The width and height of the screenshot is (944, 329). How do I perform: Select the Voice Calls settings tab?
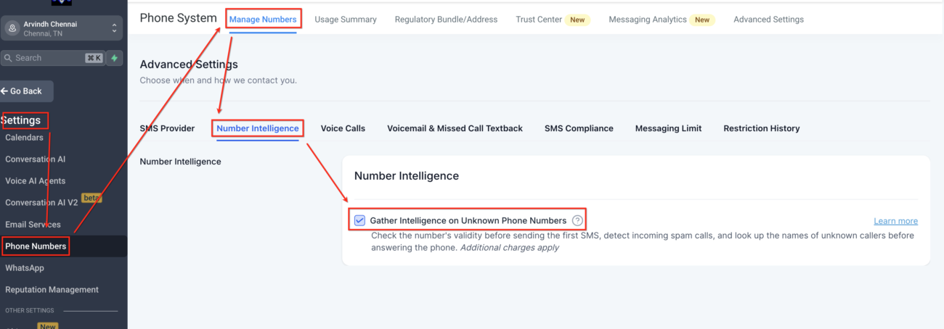[343, 128]
